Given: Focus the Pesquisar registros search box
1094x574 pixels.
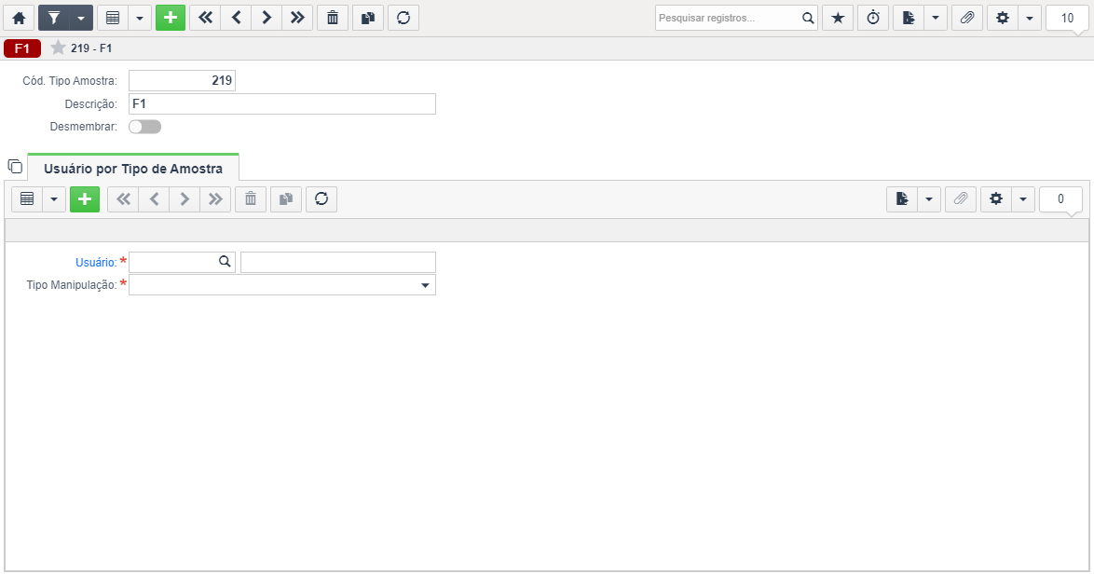Looking at the screenshot, I should coord(728,18).
